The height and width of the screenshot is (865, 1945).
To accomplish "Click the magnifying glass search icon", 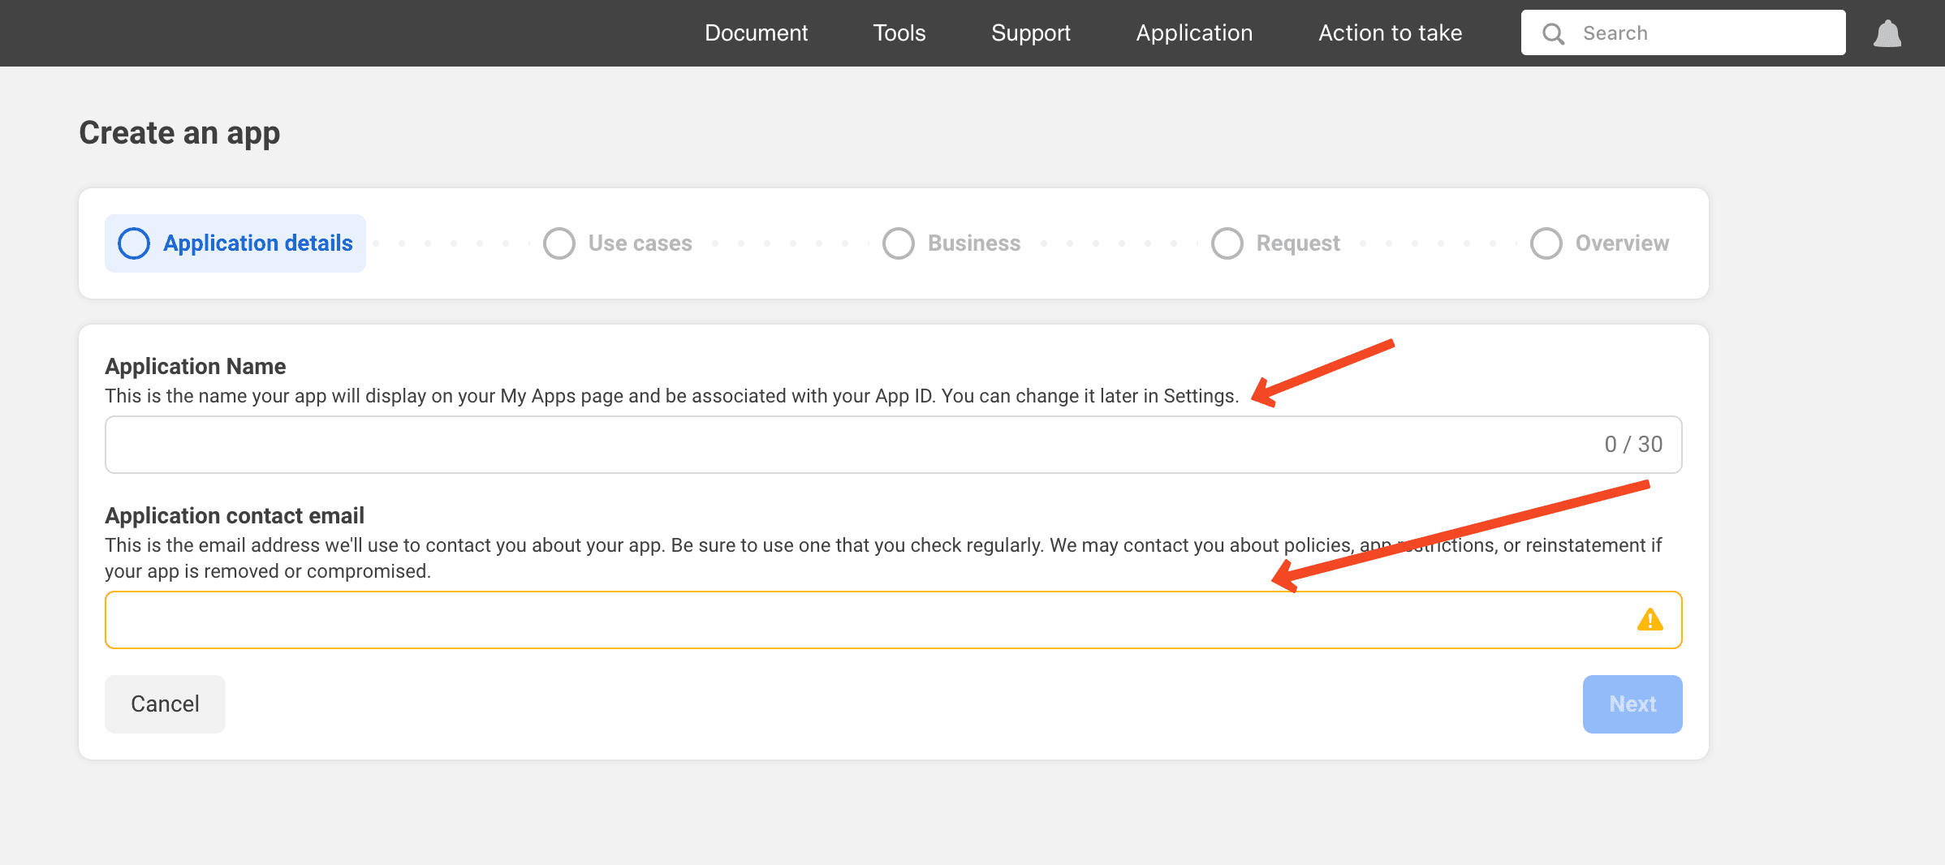I will (1553, 33).
